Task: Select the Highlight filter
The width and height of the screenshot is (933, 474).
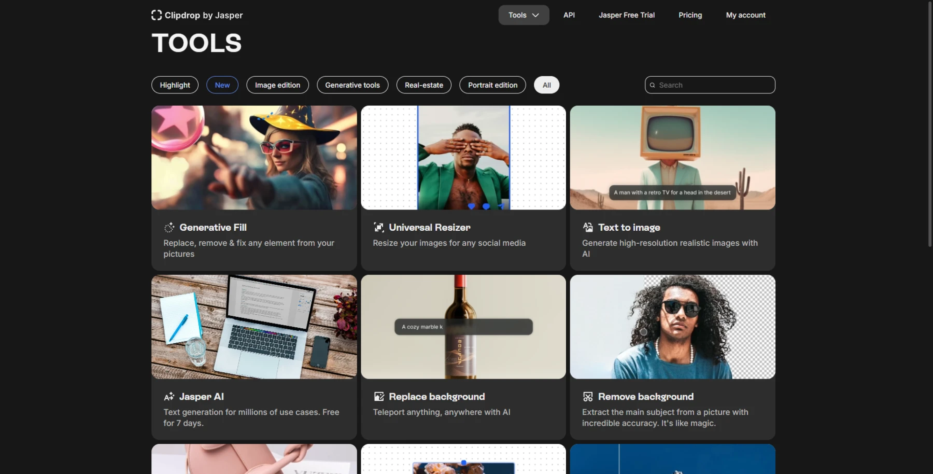Action: click(x=175, y=85)
